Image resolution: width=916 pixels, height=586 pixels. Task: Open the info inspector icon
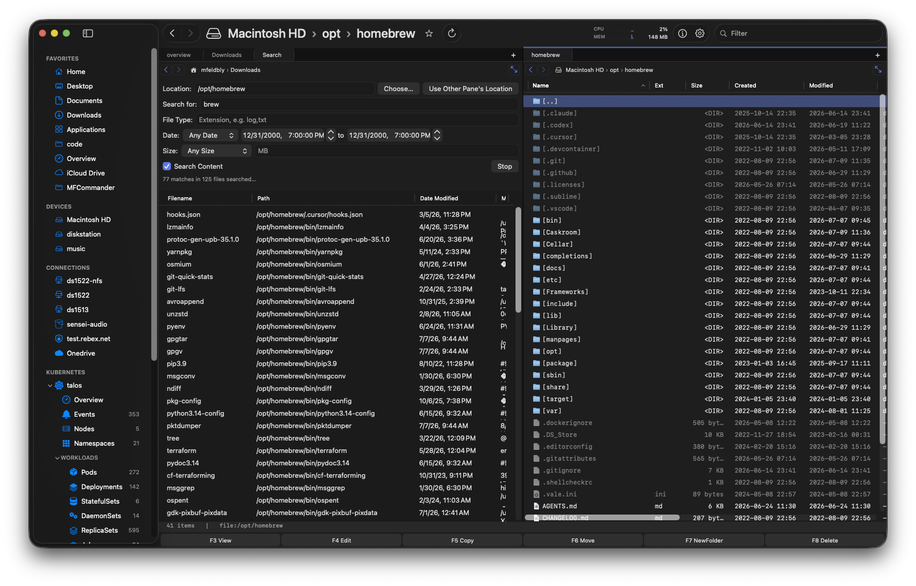(682, 33)
